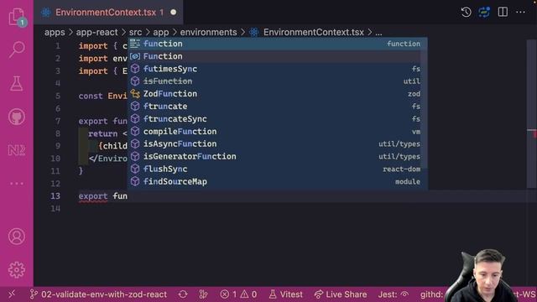Image resolution: width=537 pixels, height=302 pixels.
Task: Open the GitHub view in activity bar
Action: [17, 117]
